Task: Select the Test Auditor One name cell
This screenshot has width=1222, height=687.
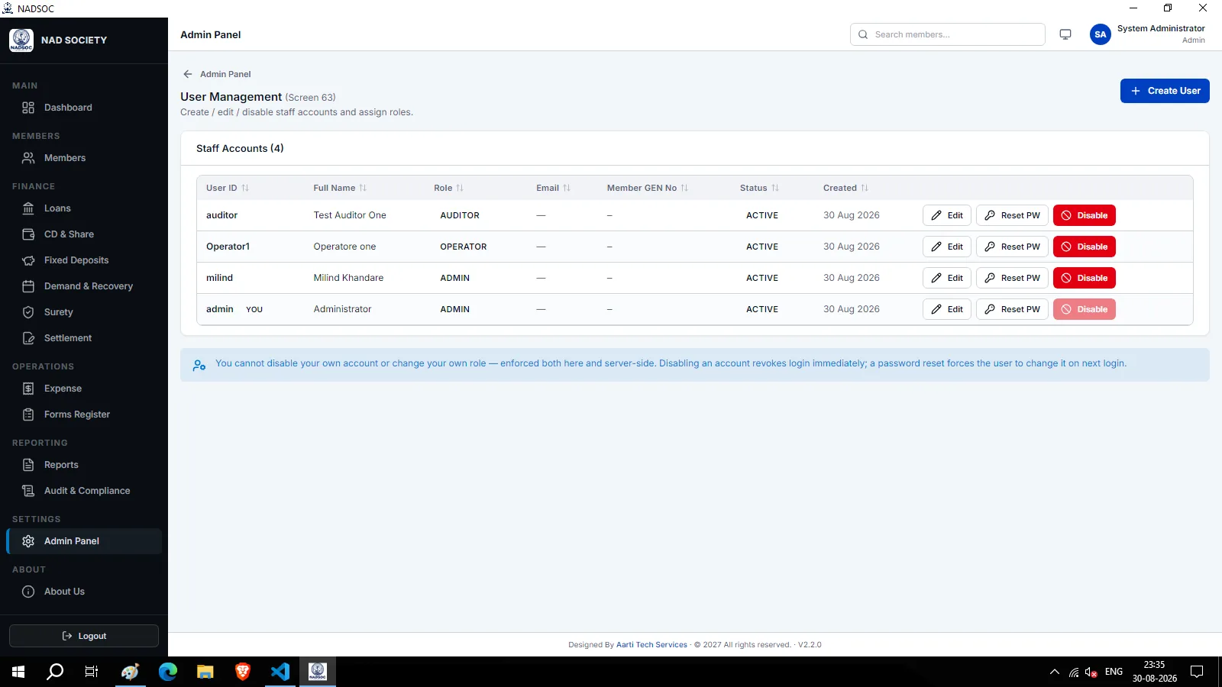Action: click(350, 215)
